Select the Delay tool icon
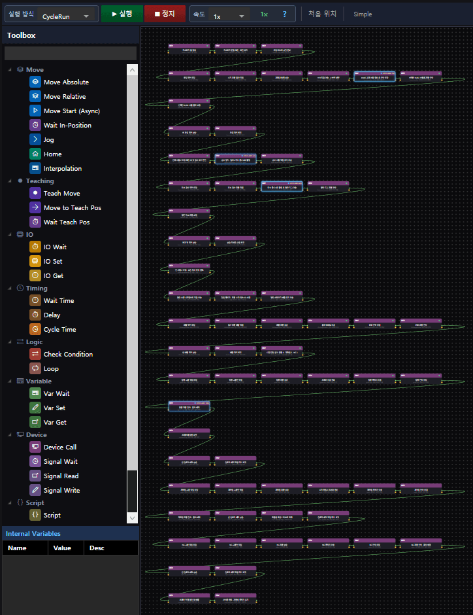 (35, 315)
